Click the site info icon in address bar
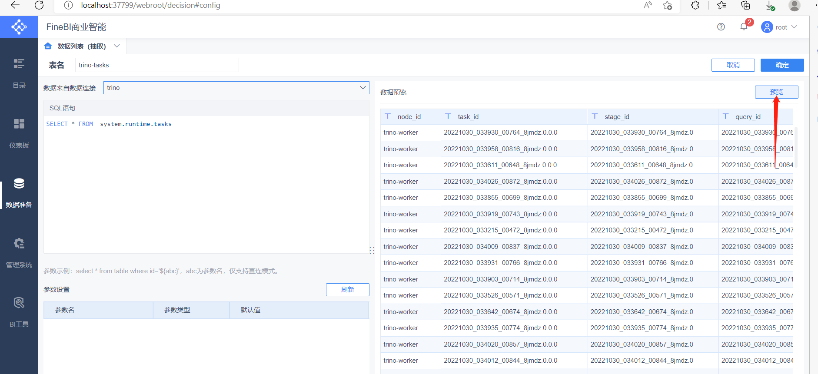 click(68, 5)
